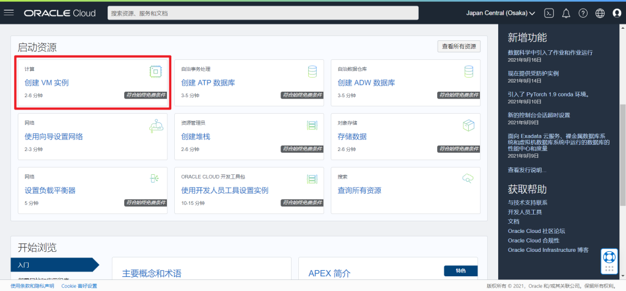The width and height of the screenshot is (626, 291).
Task: Focus the 搜索资源、服务和文档 search box
Action: (263, 13)
